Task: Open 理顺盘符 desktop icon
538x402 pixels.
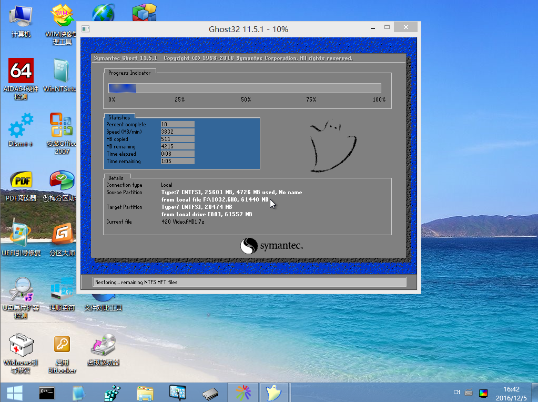Action: (x=62, y=295)
